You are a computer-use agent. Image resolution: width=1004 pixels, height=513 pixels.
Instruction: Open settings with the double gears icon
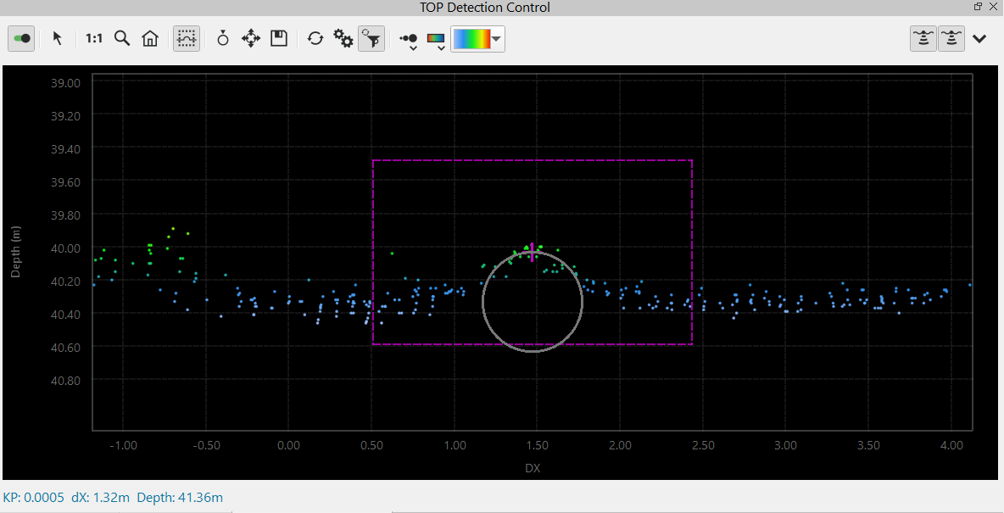343,39
